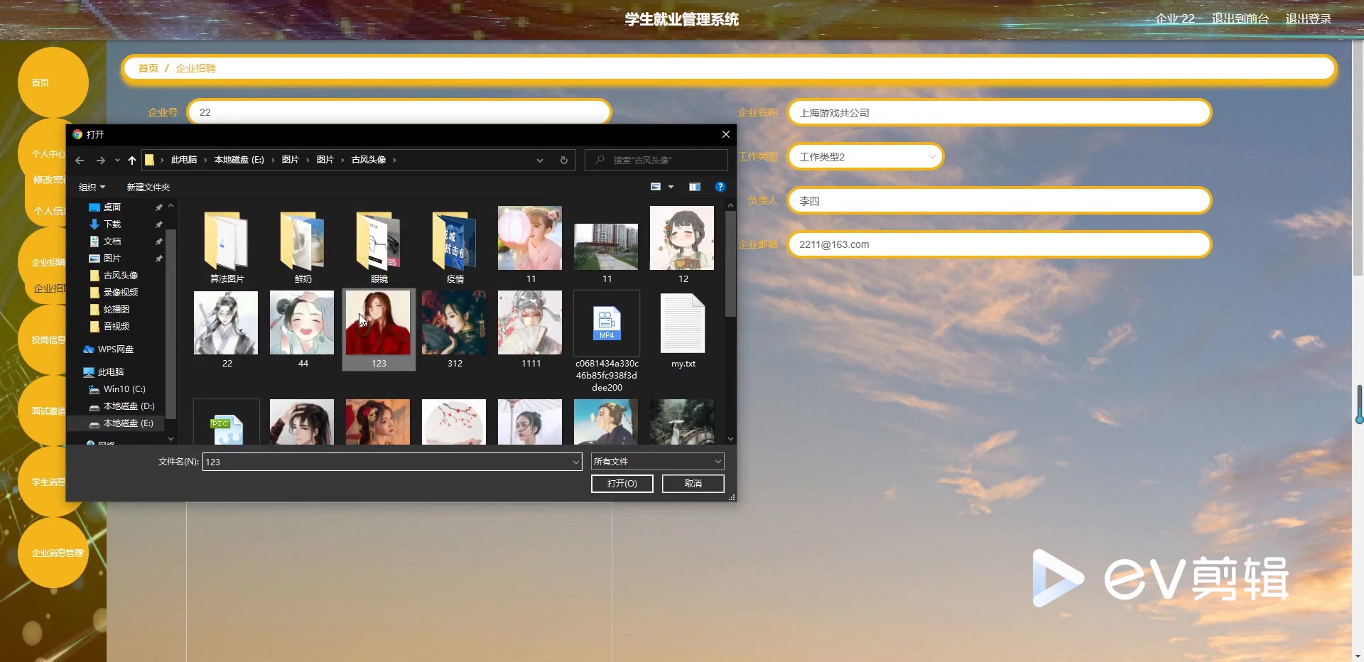Select the MP4 file c0681434a330c

point(607,342)
